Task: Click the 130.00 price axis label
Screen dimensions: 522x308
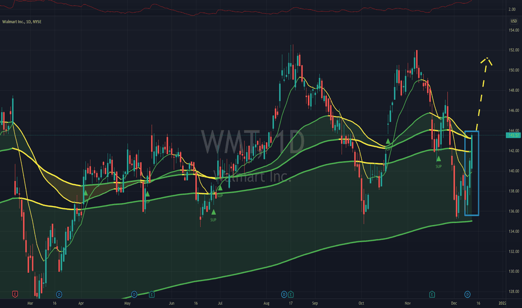Action: [514, 272]
